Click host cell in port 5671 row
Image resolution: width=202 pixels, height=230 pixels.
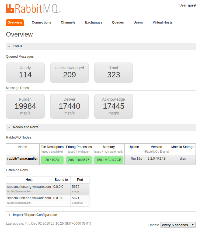click(29, 200)
